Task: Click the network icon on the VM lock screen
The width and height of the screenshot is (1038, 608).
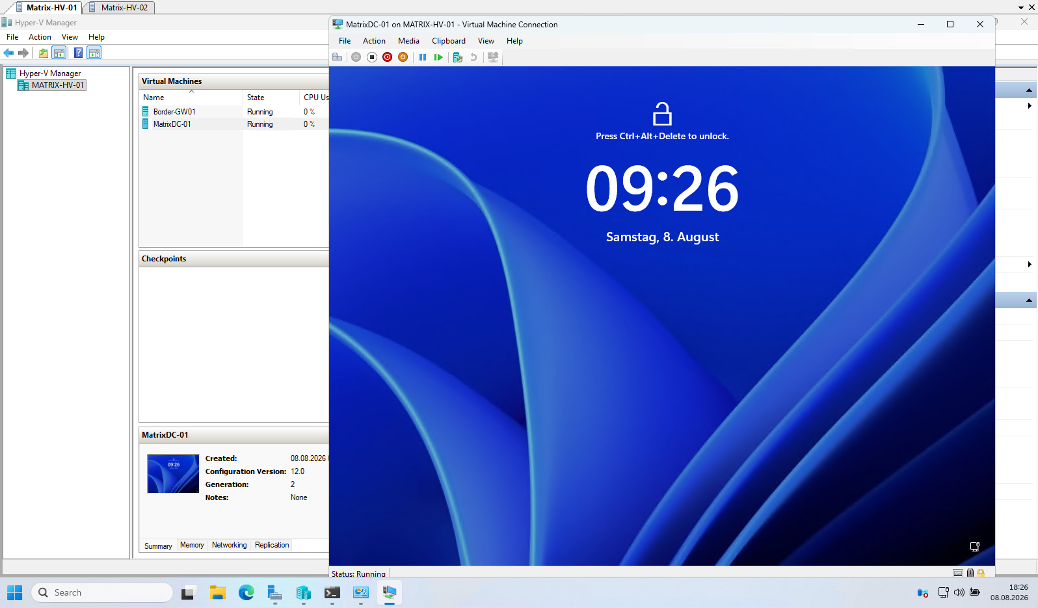Action: pyautogui.click(x=975, y=547)
